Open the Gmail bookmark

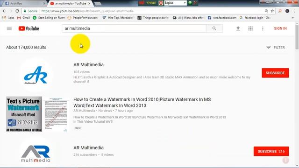23,18
